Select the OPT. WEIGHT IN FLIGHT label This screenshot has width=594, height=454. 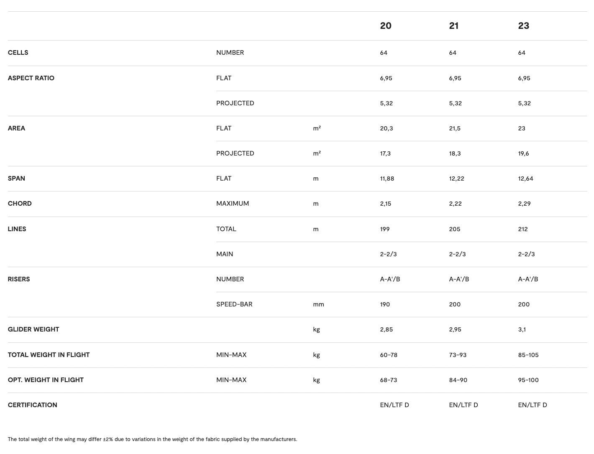coord(46,380)
